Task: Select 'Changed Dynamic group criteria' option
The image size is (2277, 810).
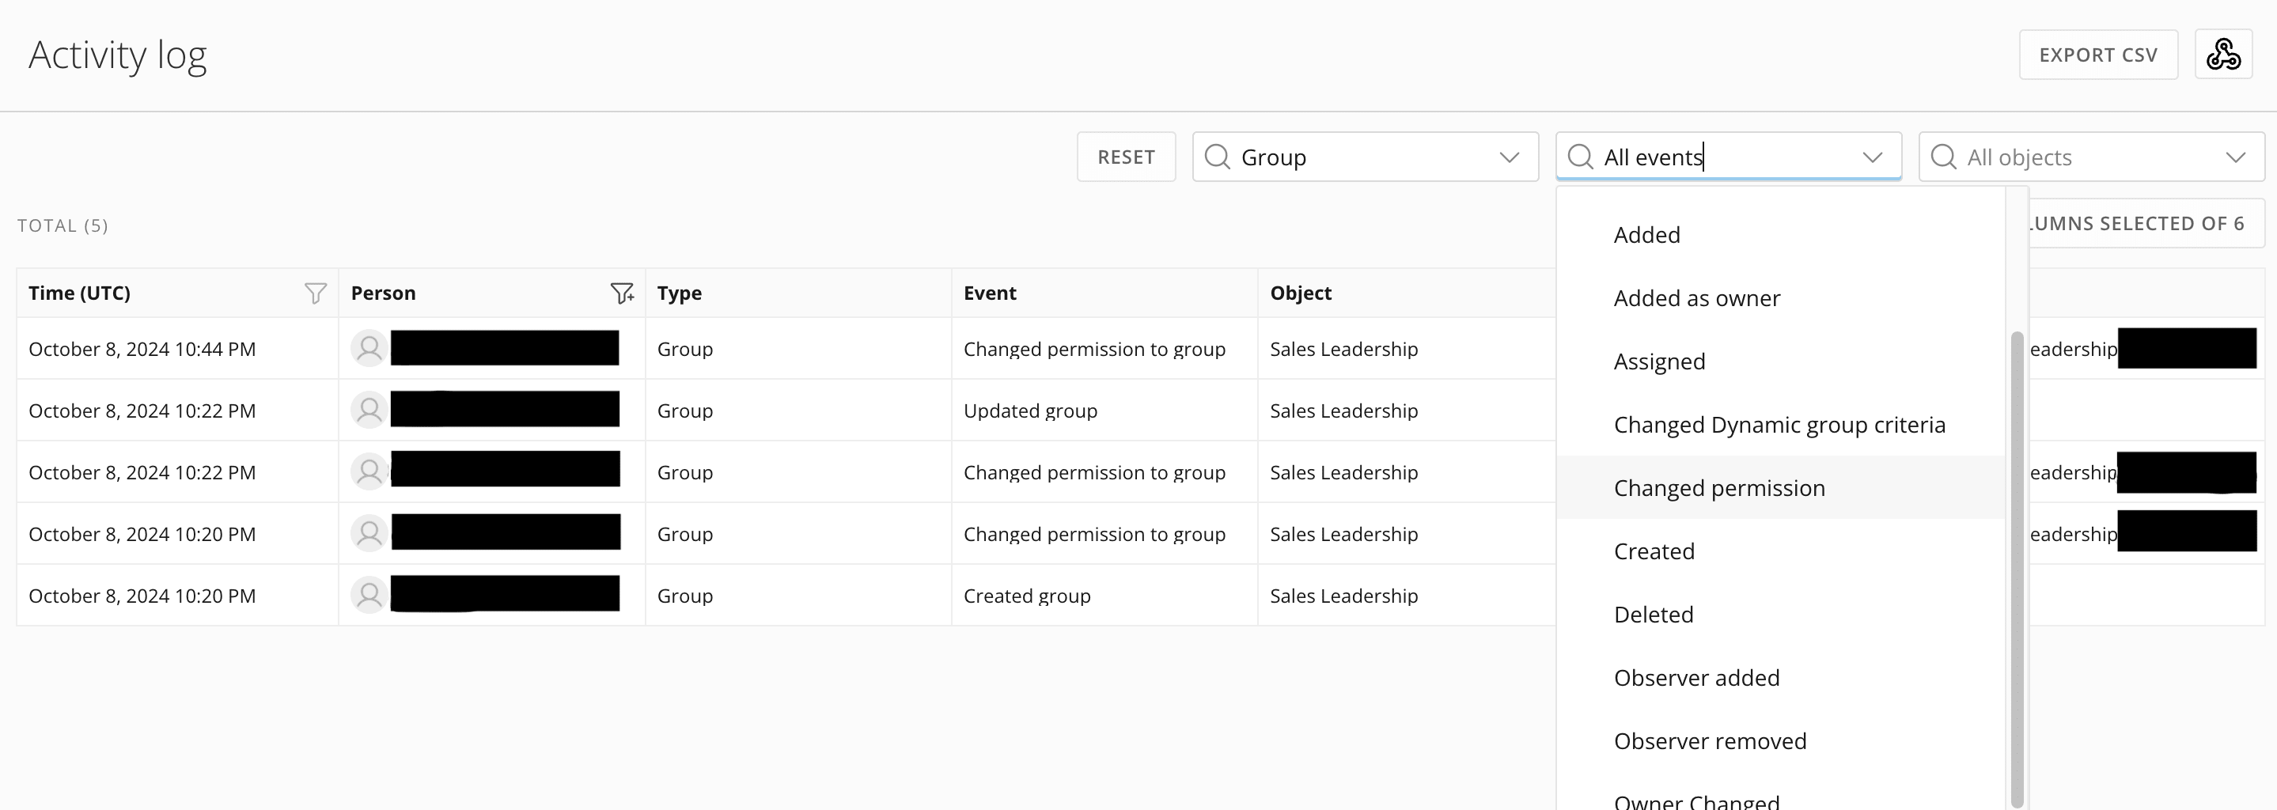Action: click(x=1779, y=425)
